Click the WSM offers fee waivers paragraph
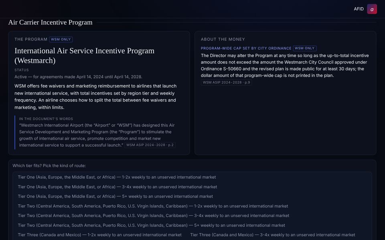This screenshot has height=240, width=385. point(95,97)
